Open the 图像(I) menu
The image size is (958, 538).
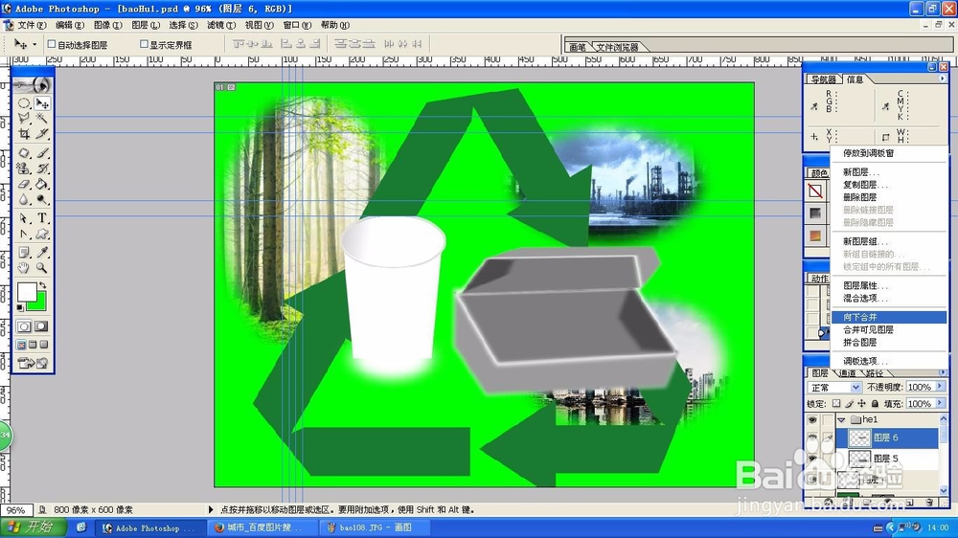(108, 25)
